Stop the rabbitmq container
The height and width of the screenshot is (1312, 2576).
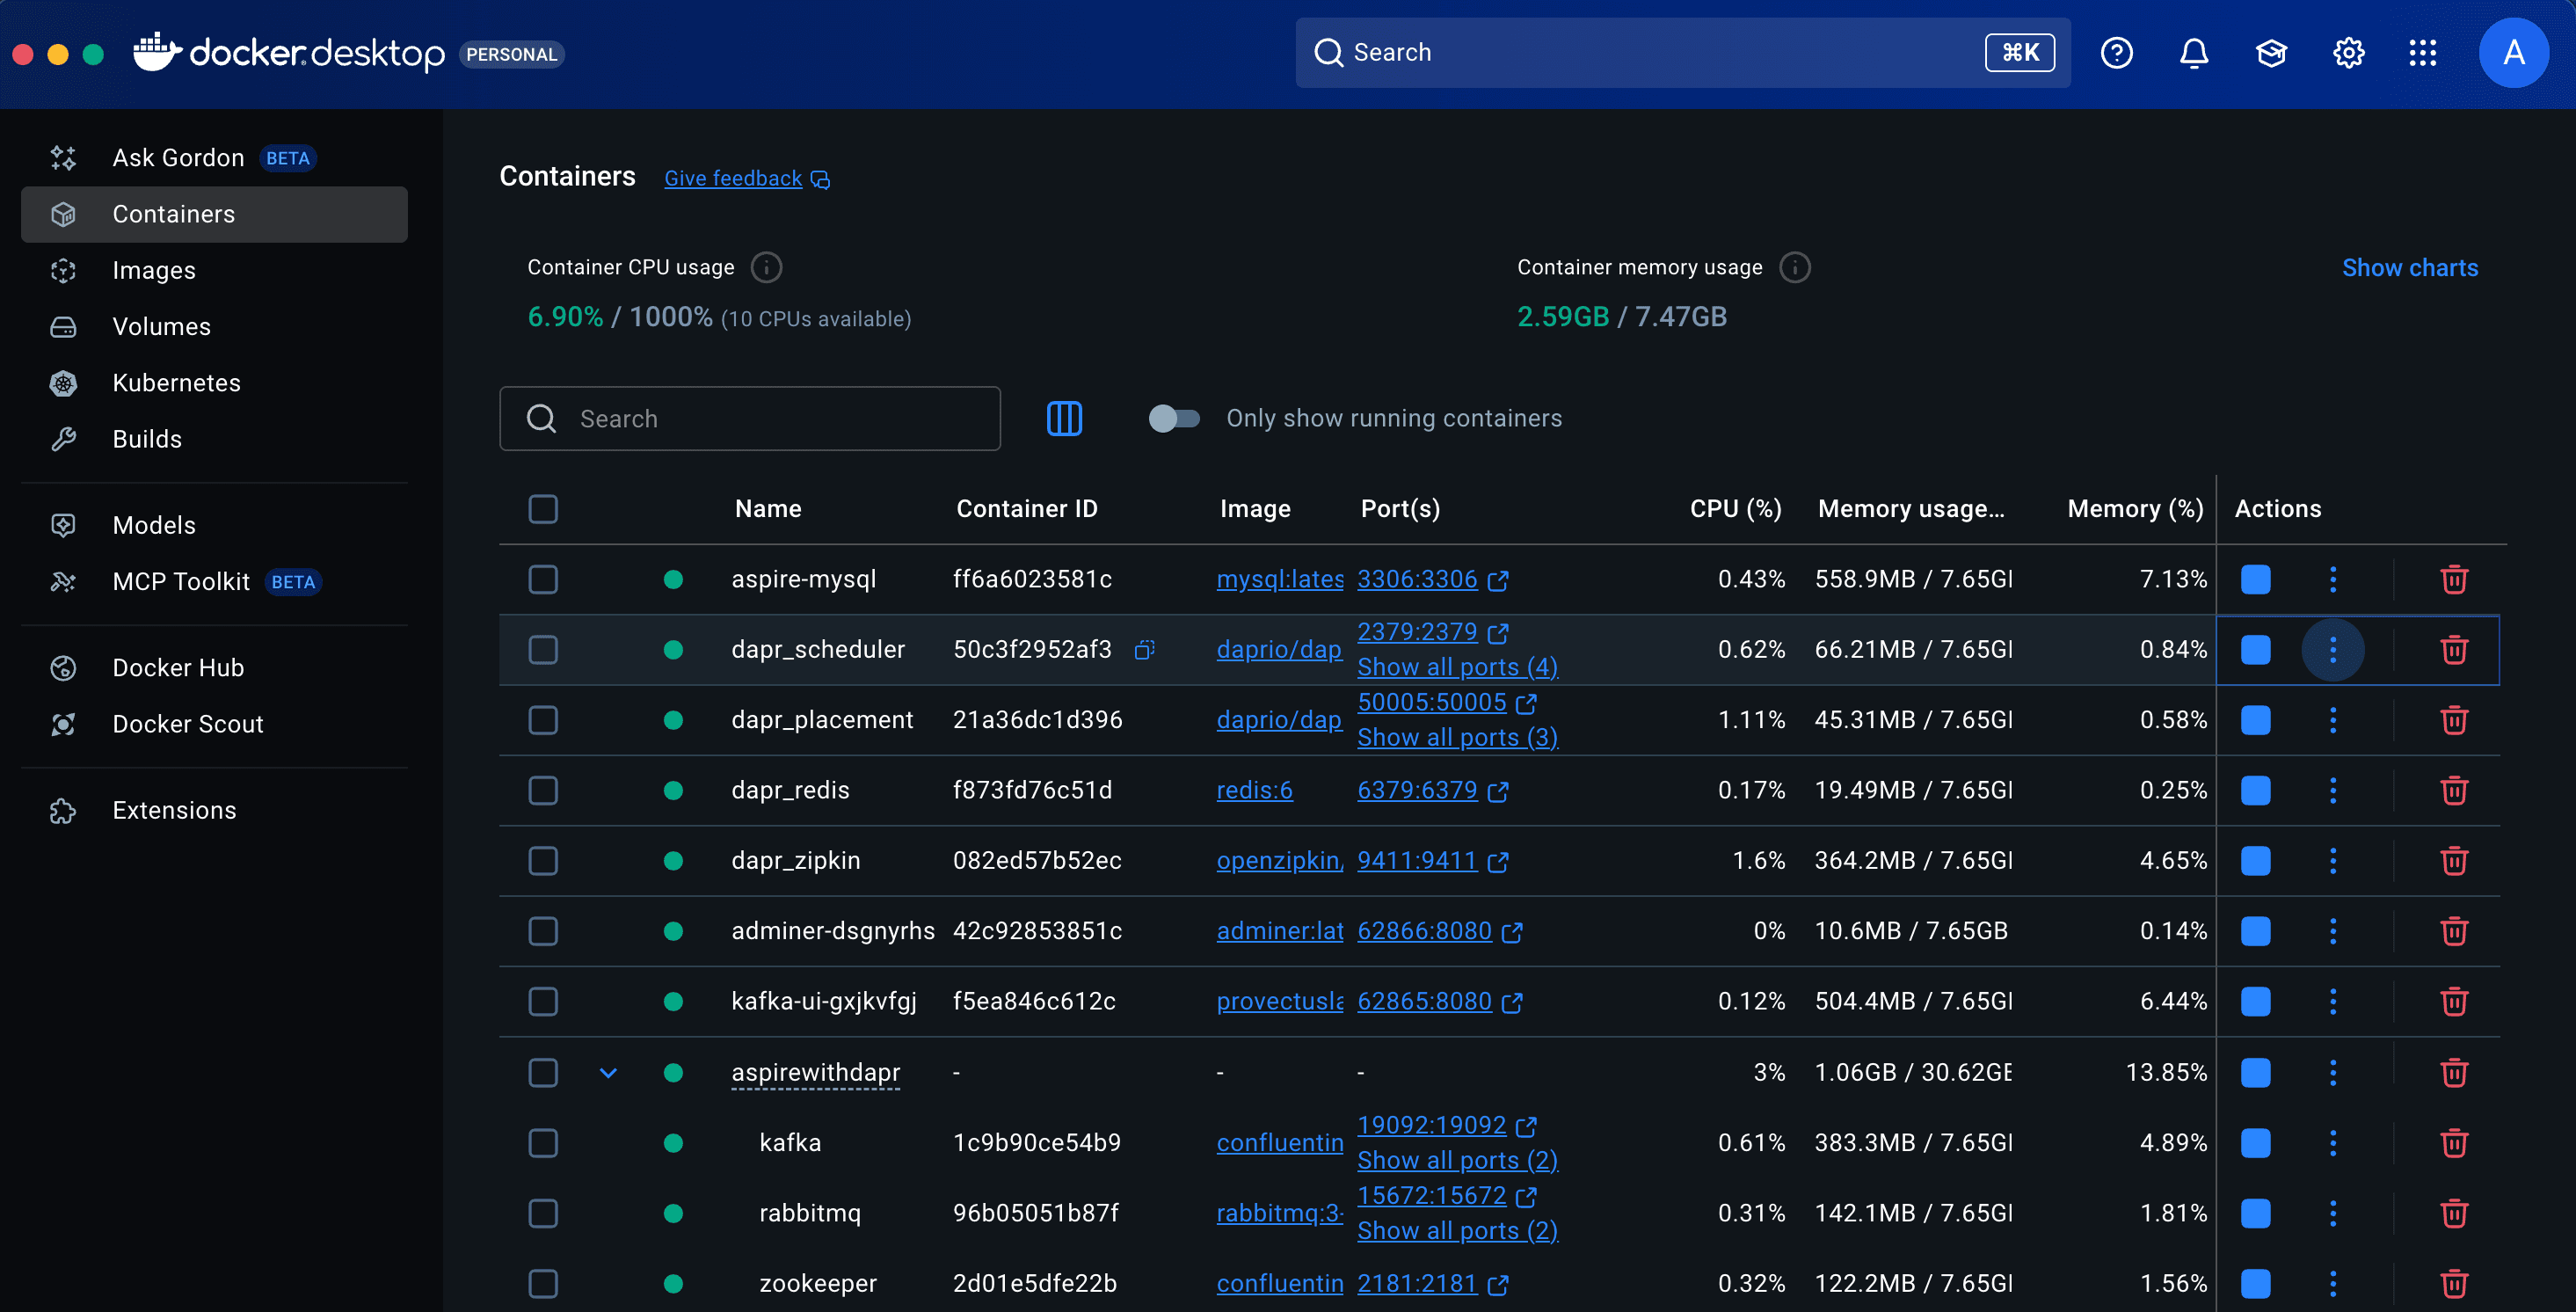(2255, 1213)
